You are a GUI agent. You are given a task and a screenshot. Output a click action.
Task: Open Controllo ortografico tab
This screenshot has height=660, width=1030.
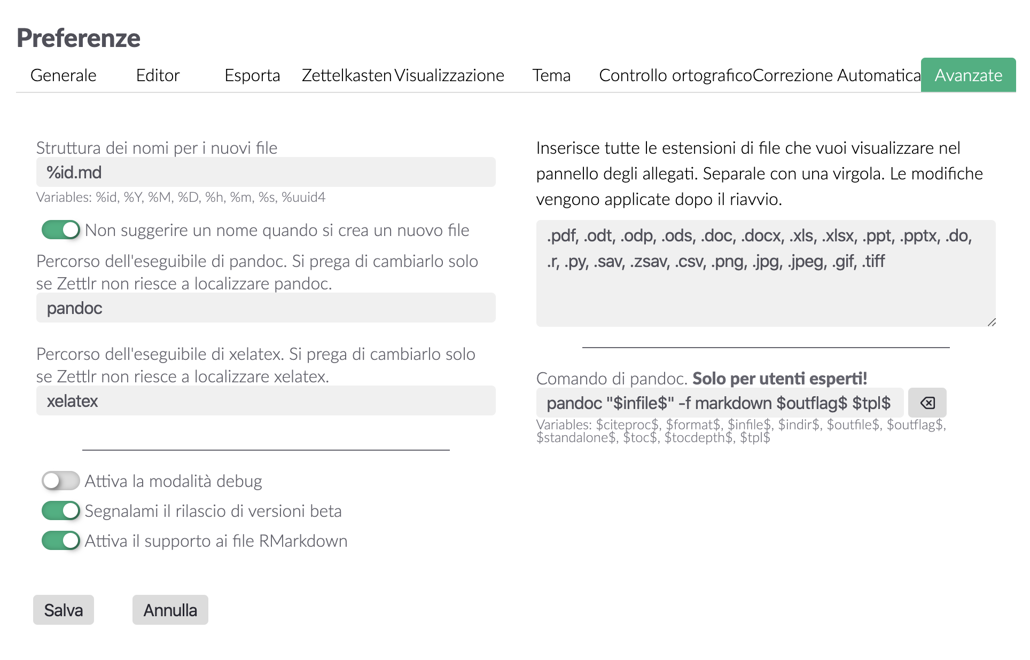click(675, 75)
